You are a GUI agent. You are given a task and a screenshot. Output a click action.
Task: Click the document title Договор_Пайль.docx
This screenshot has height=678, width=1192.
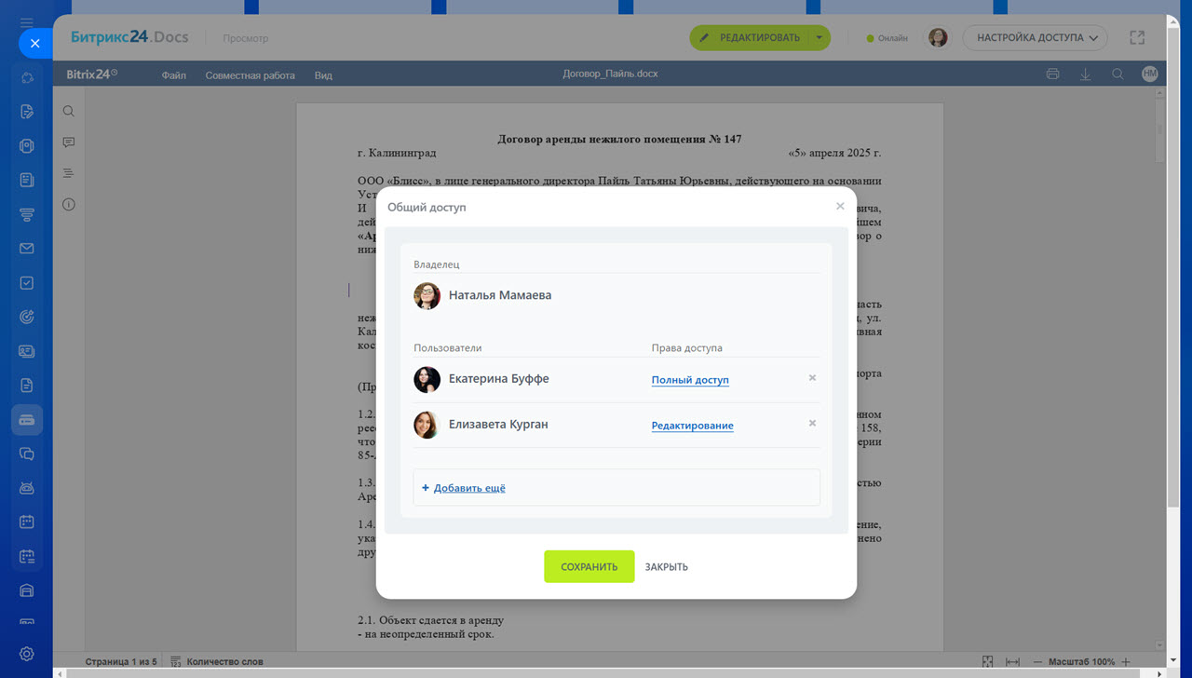(x=610, y=74)
